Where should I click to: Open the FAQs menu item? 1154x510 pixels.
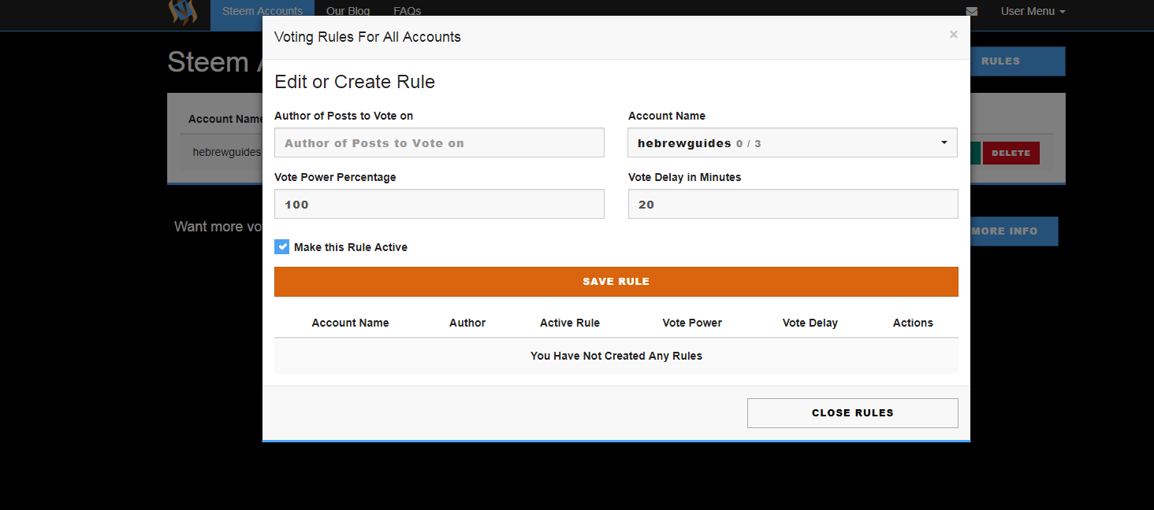tap(408, 11)
